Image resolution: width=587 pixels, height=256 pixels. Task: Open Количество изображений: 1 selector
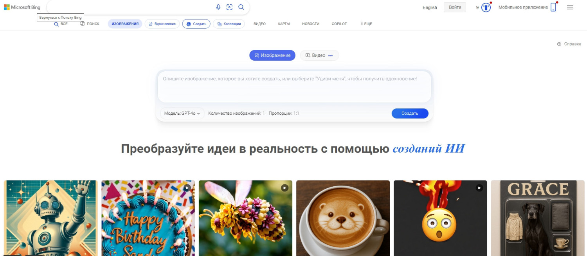pos(236,113)
